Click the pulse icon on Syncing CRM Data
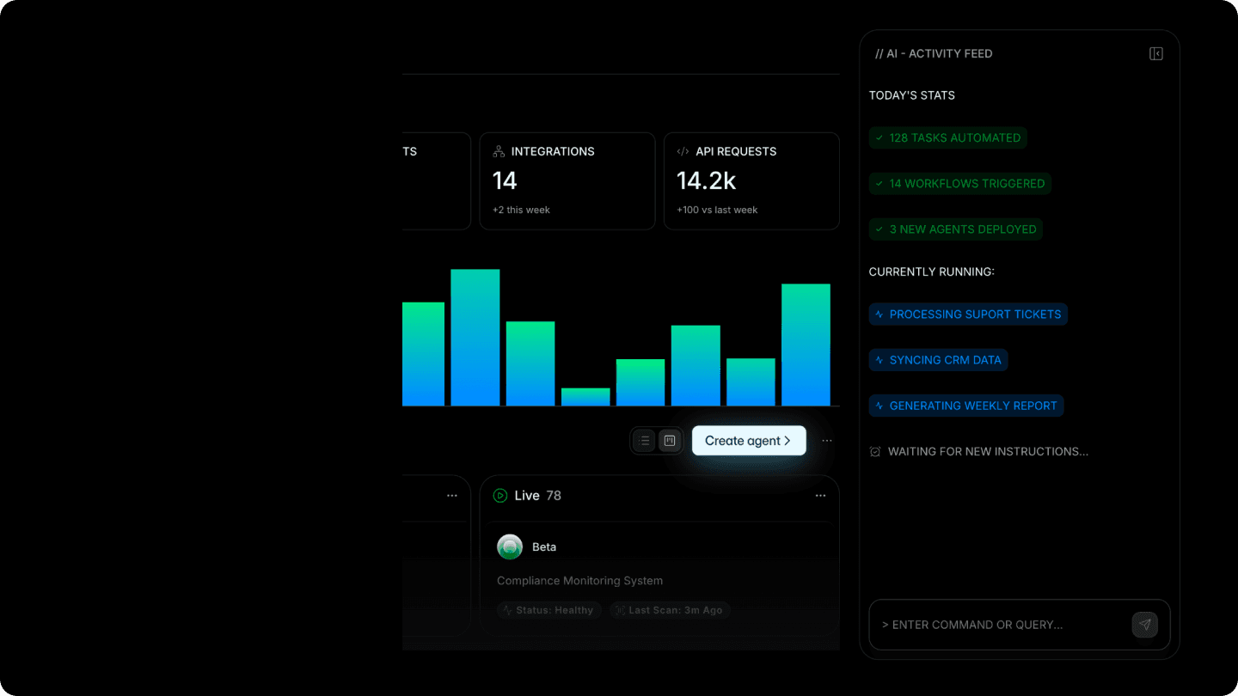Image resolution: width=1238 pixels, height=696 pixels. [878, 359]
